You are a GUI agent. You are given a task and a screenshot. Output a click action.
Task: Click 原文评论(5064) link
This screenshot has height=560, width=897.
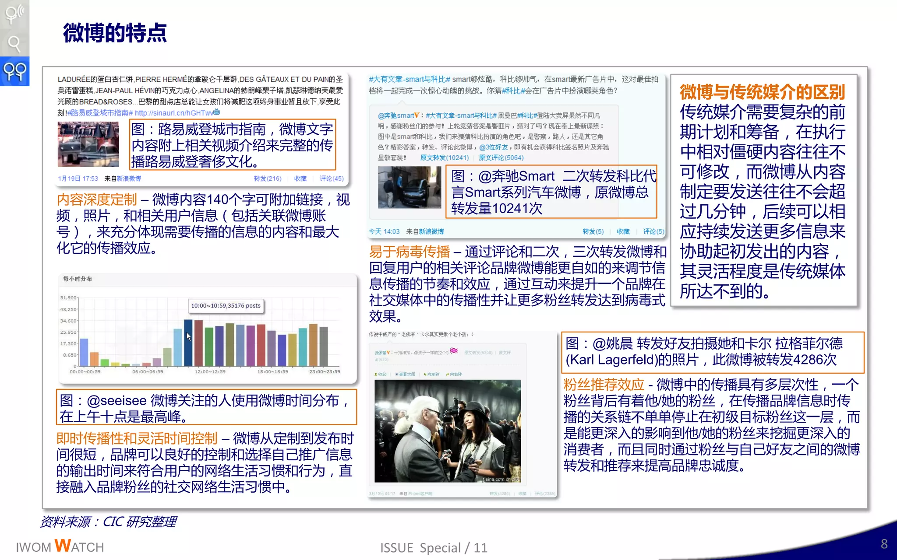[x=501, y=157]
